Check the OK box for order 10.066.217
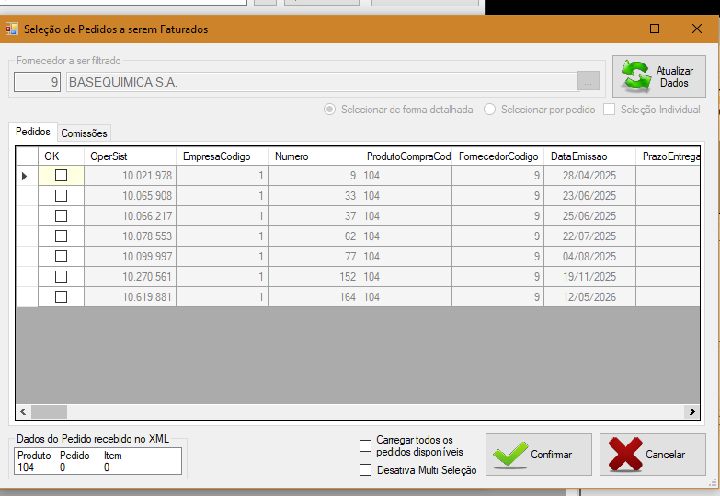 (x=61, y=215)
